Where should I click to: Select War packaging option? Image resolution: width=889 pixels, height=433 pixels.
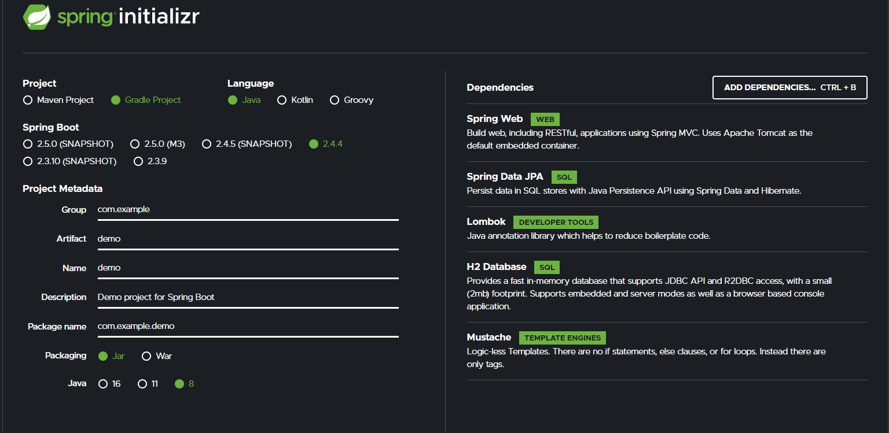point(146,356)
